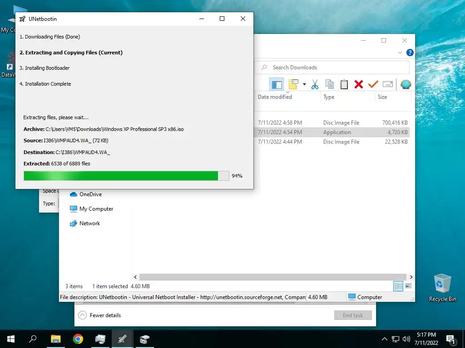Show hidden system tray icons chevron

384,339
